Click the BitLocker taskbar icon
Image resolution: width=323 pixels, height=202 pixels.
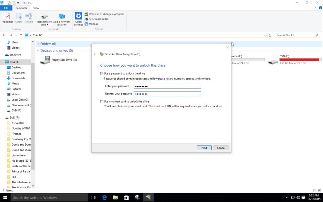pyautogui.click(x=148, y=198)
